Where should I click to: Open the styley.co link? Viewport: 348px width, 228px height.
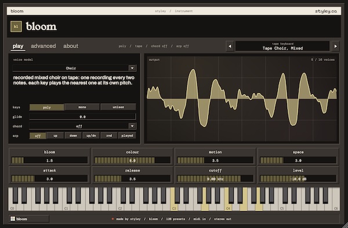pos(326,11)
